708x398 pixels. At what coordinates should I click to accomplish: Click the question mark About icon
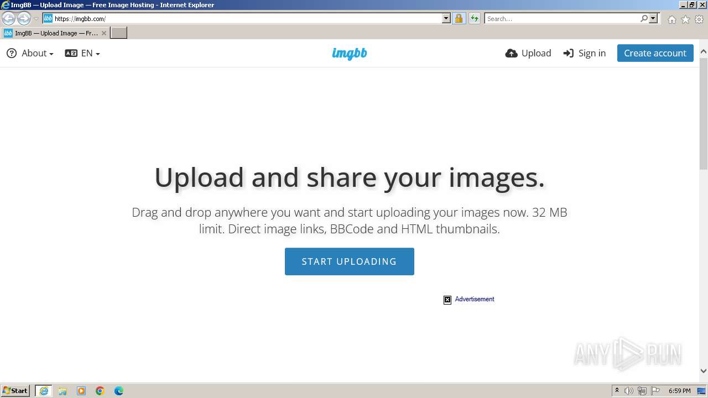click(12, 53)
